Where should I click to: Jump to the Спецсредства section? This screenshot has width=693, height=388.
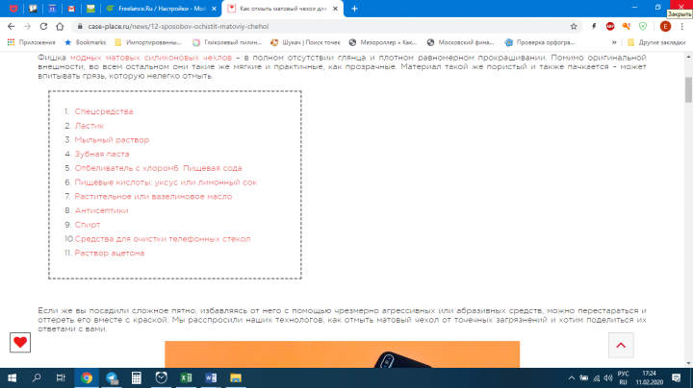(104, 111)
